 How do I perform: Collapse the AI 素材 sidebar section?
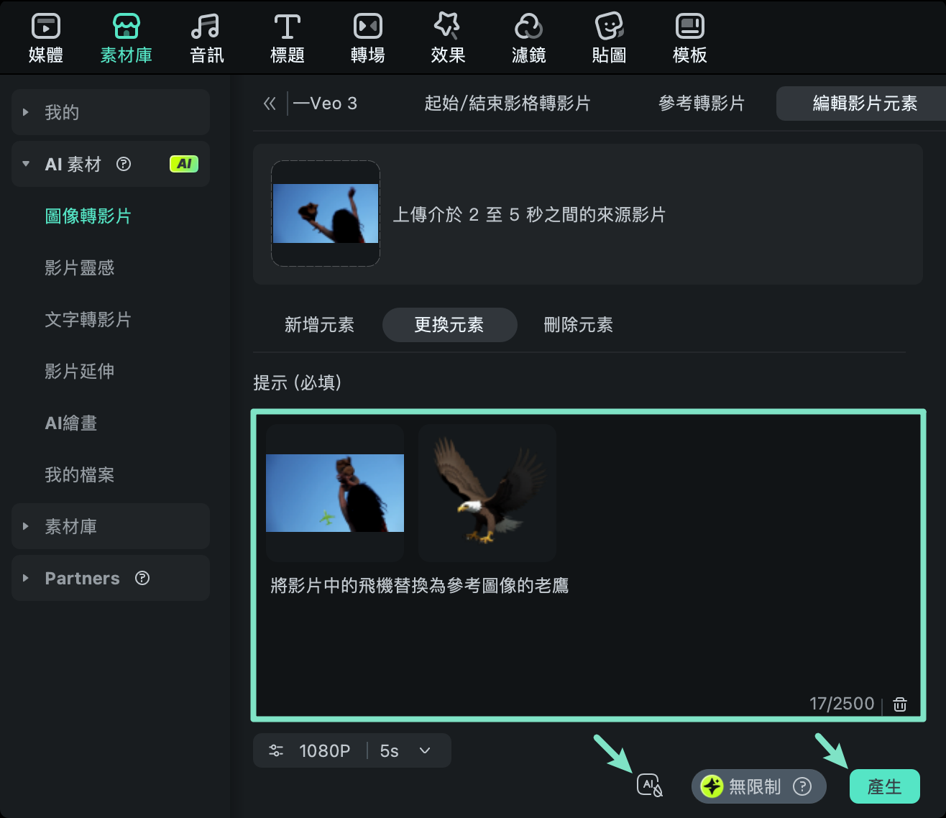coord(26,164)
